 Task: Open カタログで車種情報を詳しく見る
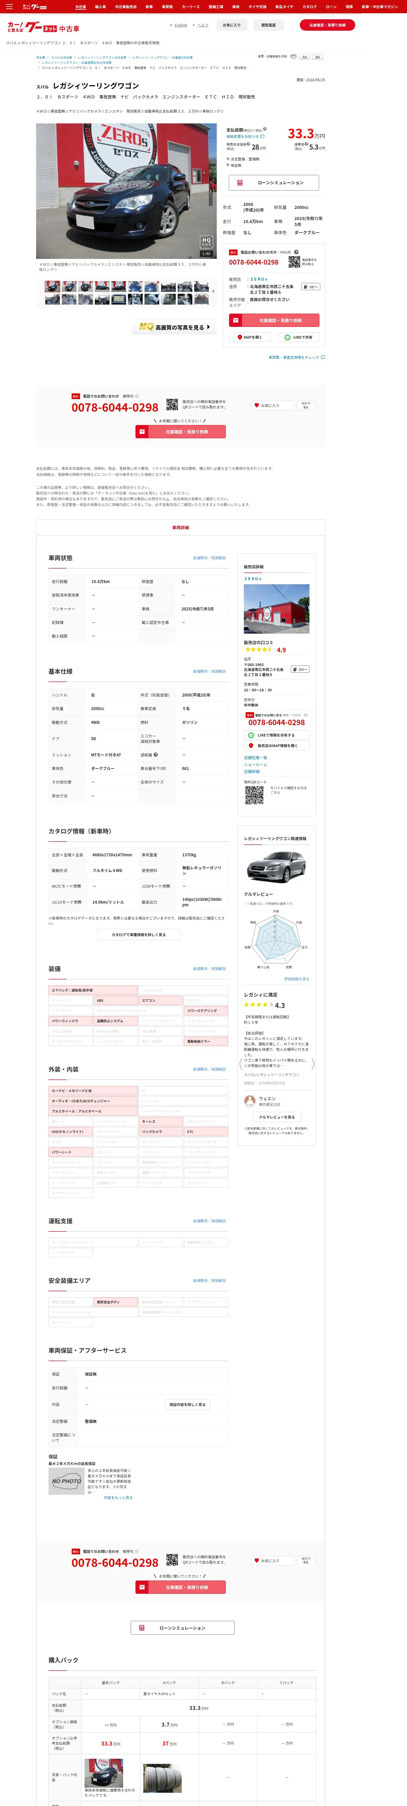(139, 935)
